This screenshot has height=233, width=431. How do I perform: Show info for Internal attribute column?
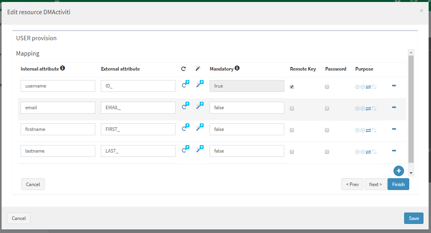[62, 68]
